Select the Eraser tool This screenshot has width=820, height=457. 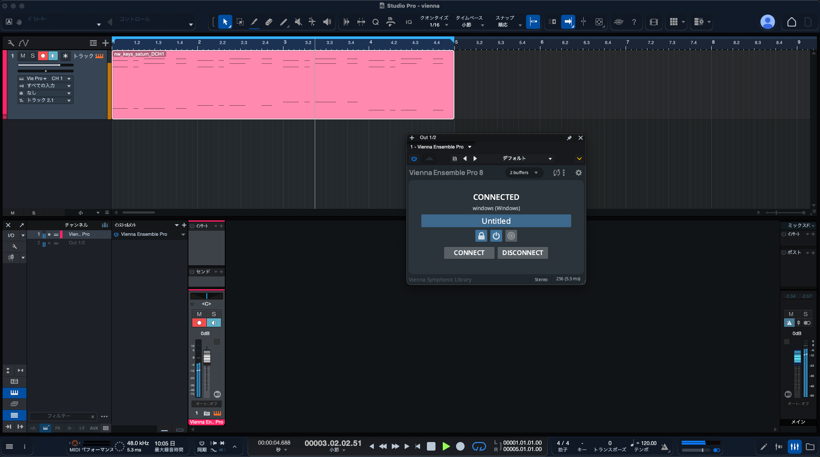(x=269, y=22)
